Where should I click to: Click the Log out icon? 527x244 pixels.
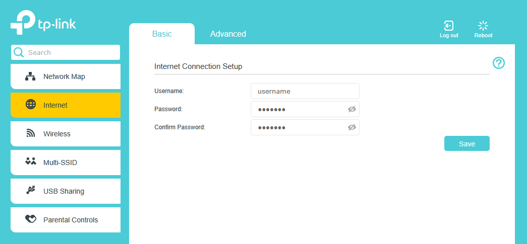point(449,26)
